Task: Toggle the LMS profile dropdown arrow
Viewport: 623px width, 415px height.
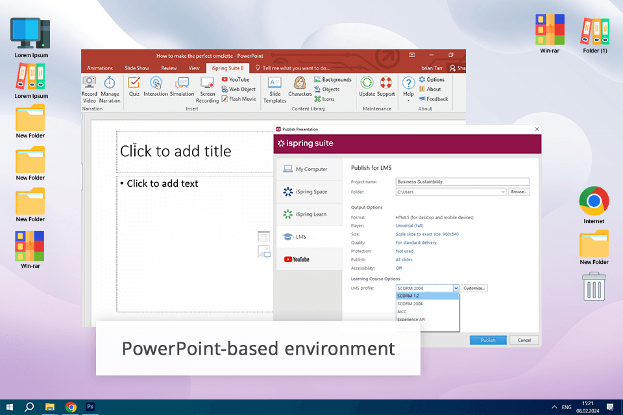Action: coord(456,289)
